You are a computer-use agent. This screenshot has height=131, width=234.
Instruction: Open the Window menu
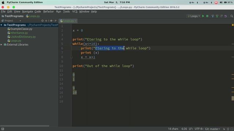coord(84,12)
